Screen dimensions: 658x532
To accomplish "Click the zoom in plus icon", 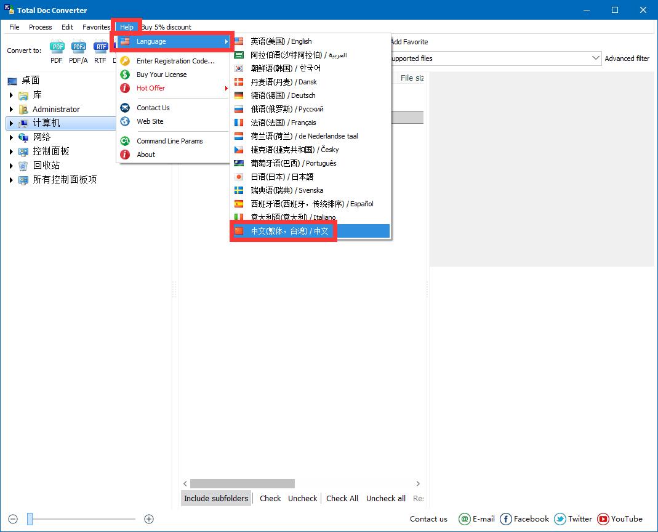I will tap(149, 519).
